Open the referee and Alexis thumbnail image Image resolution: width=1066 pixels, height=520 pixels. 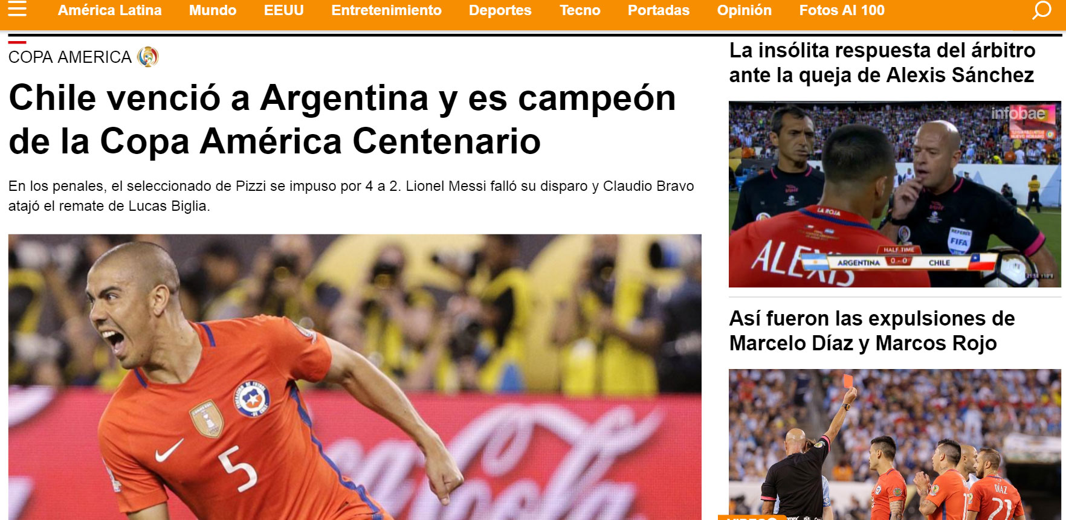pos(895,194)
